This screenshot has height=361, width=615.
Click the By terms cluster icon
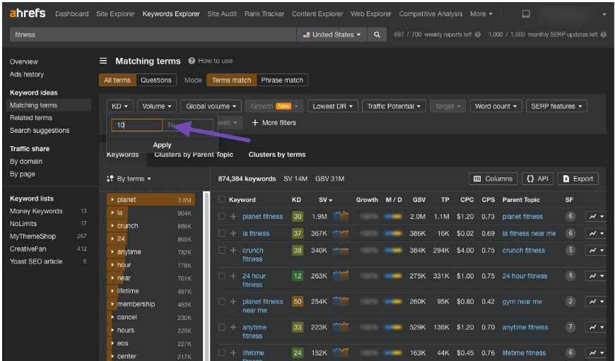[x=110, y=179]
